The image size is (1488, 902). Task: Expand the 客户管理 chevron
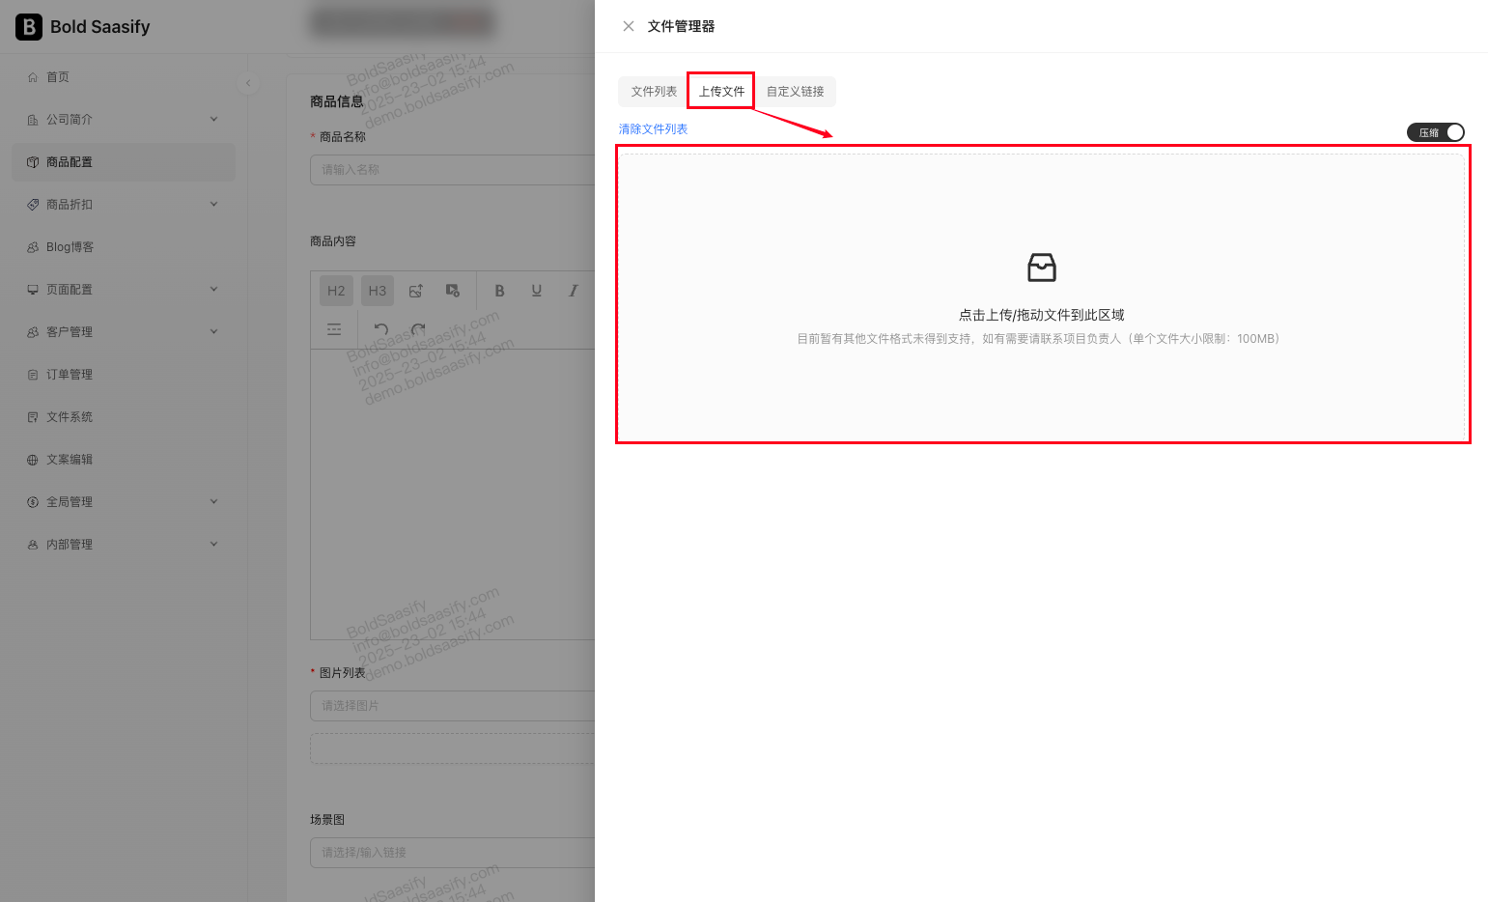point(214,332)
